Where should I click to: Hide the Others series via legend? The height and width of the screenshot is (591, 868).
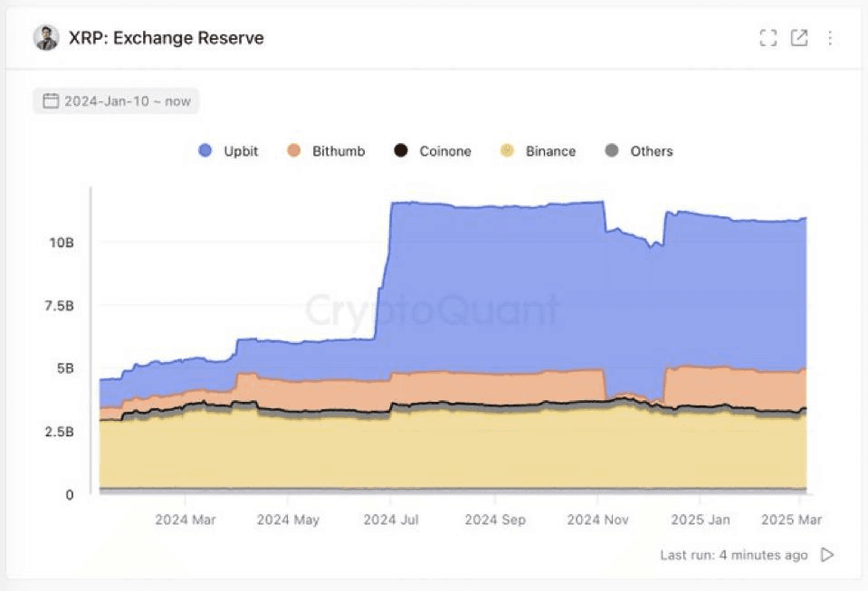(651, 151)
